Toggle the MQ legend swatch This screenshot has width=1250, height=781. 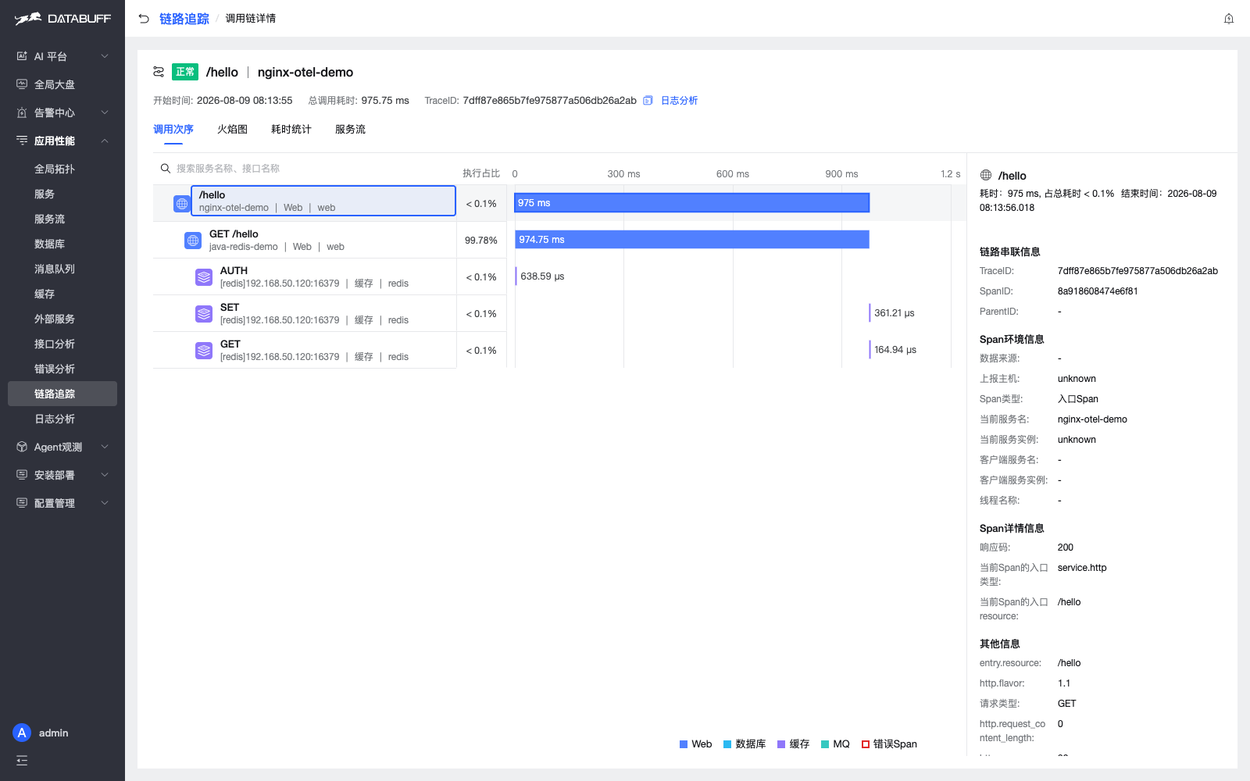(x=825, y=744)
